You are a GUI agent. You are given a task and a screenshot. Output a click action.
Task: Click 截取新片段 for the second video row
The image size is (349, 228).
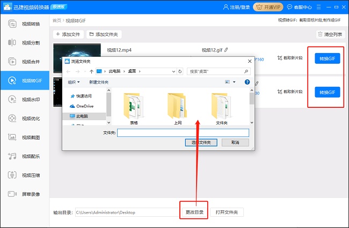click(x=290, y=92)
